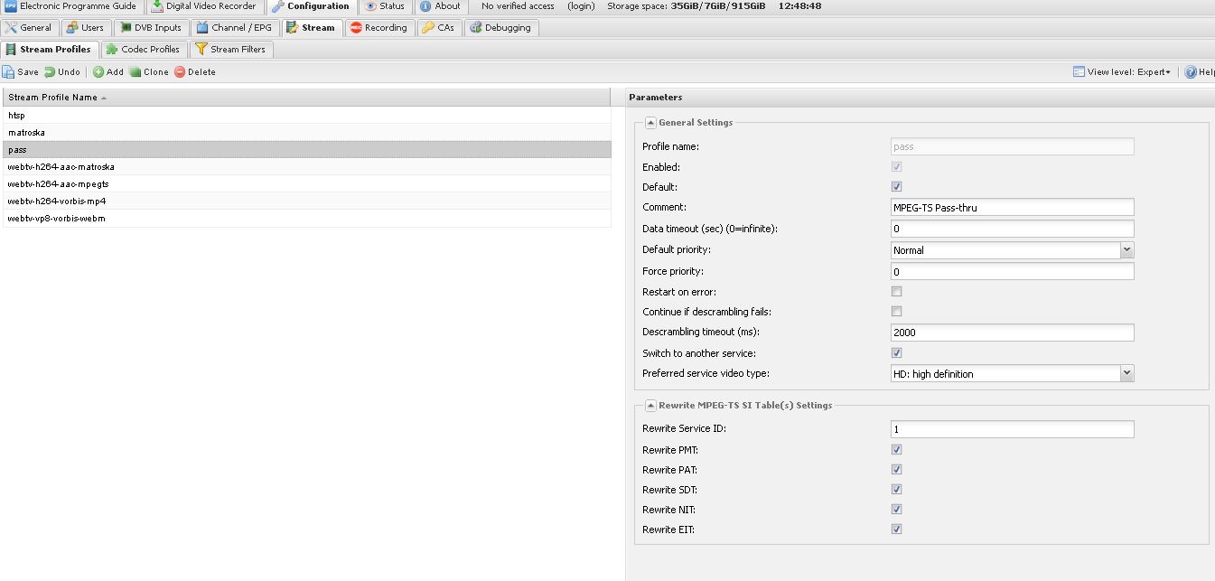The width and height of the screenshot is (1215, 581).
Task: Switch to the DVB Inputs tab
Action: pos(150,28)
